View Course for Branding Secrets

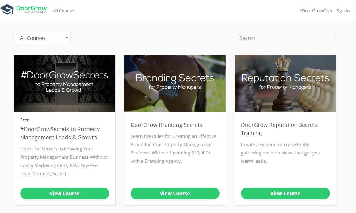point(175,193)
